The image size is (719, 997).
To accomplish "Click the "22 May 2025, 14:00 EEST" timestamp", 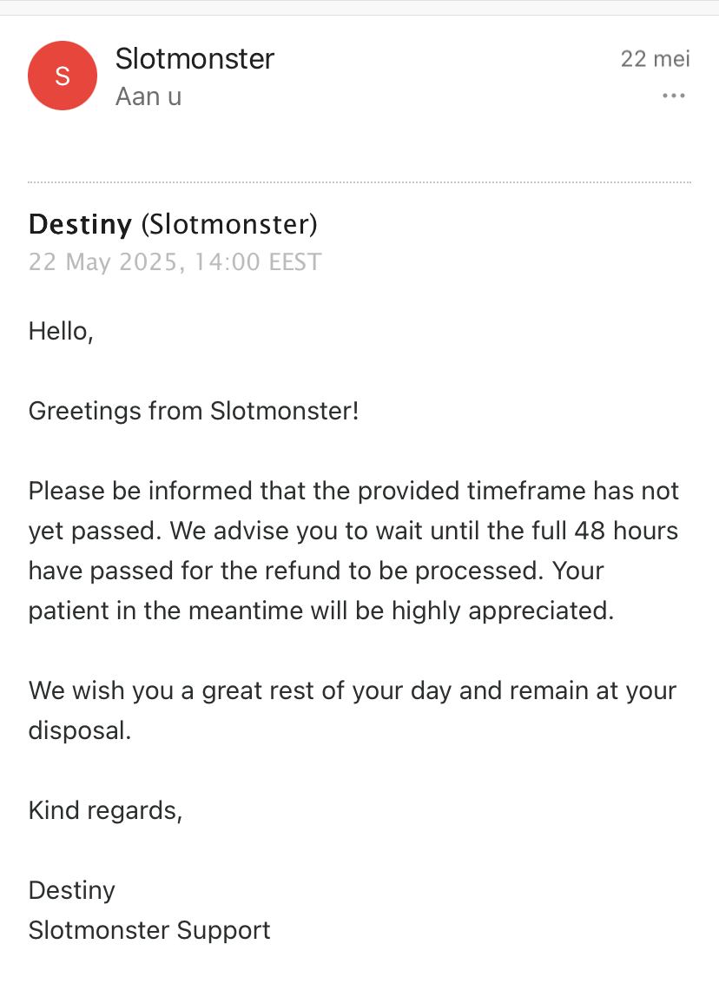I will tap(175, 261).
